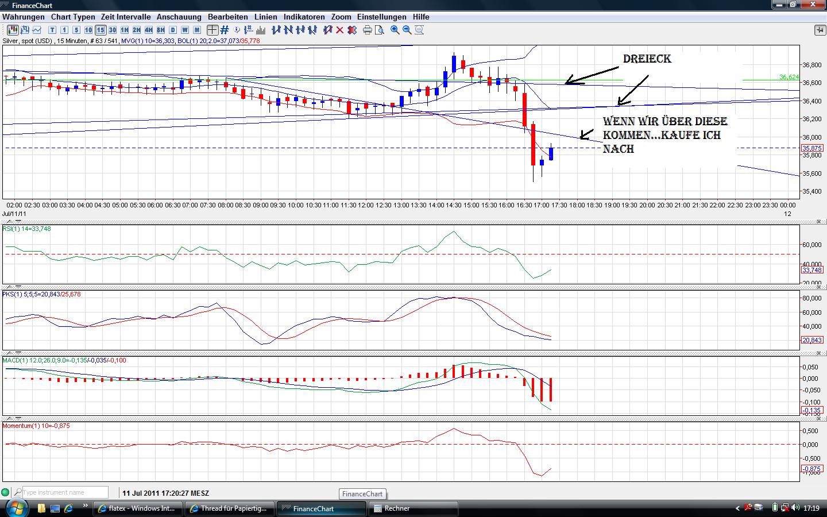Image resolution: width=827 pixels, height=517 pixels.
Task: Select the horizontal line tool
Action: (300, 30)
